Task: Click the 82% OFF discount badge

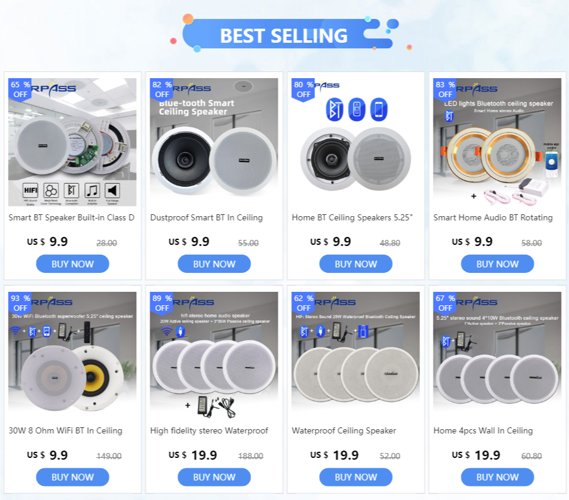Action: click(x=161, y=90)
